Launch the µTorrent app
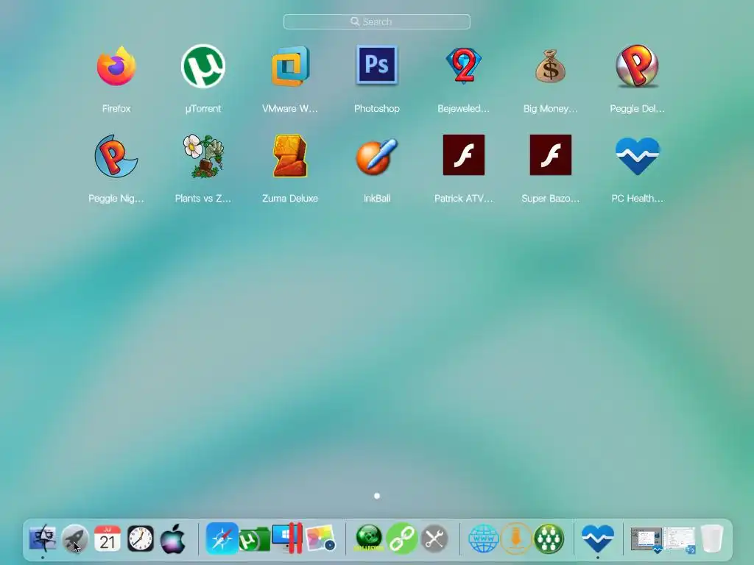The height and width of the screenshot is (565, 754). click(x=203, y=66)
